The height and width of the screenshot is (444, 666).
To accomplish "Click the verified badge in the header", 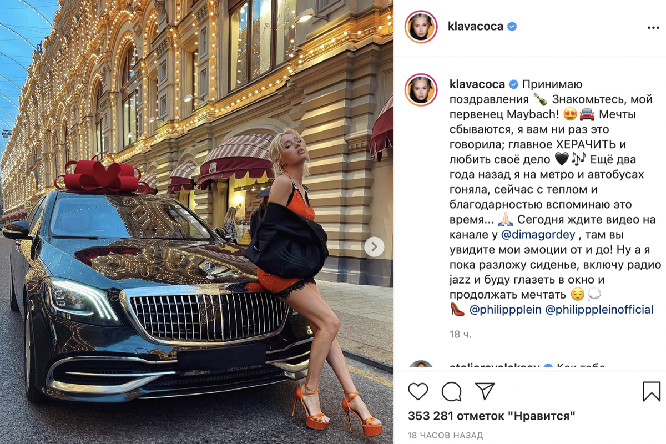I will coord(512,27).
